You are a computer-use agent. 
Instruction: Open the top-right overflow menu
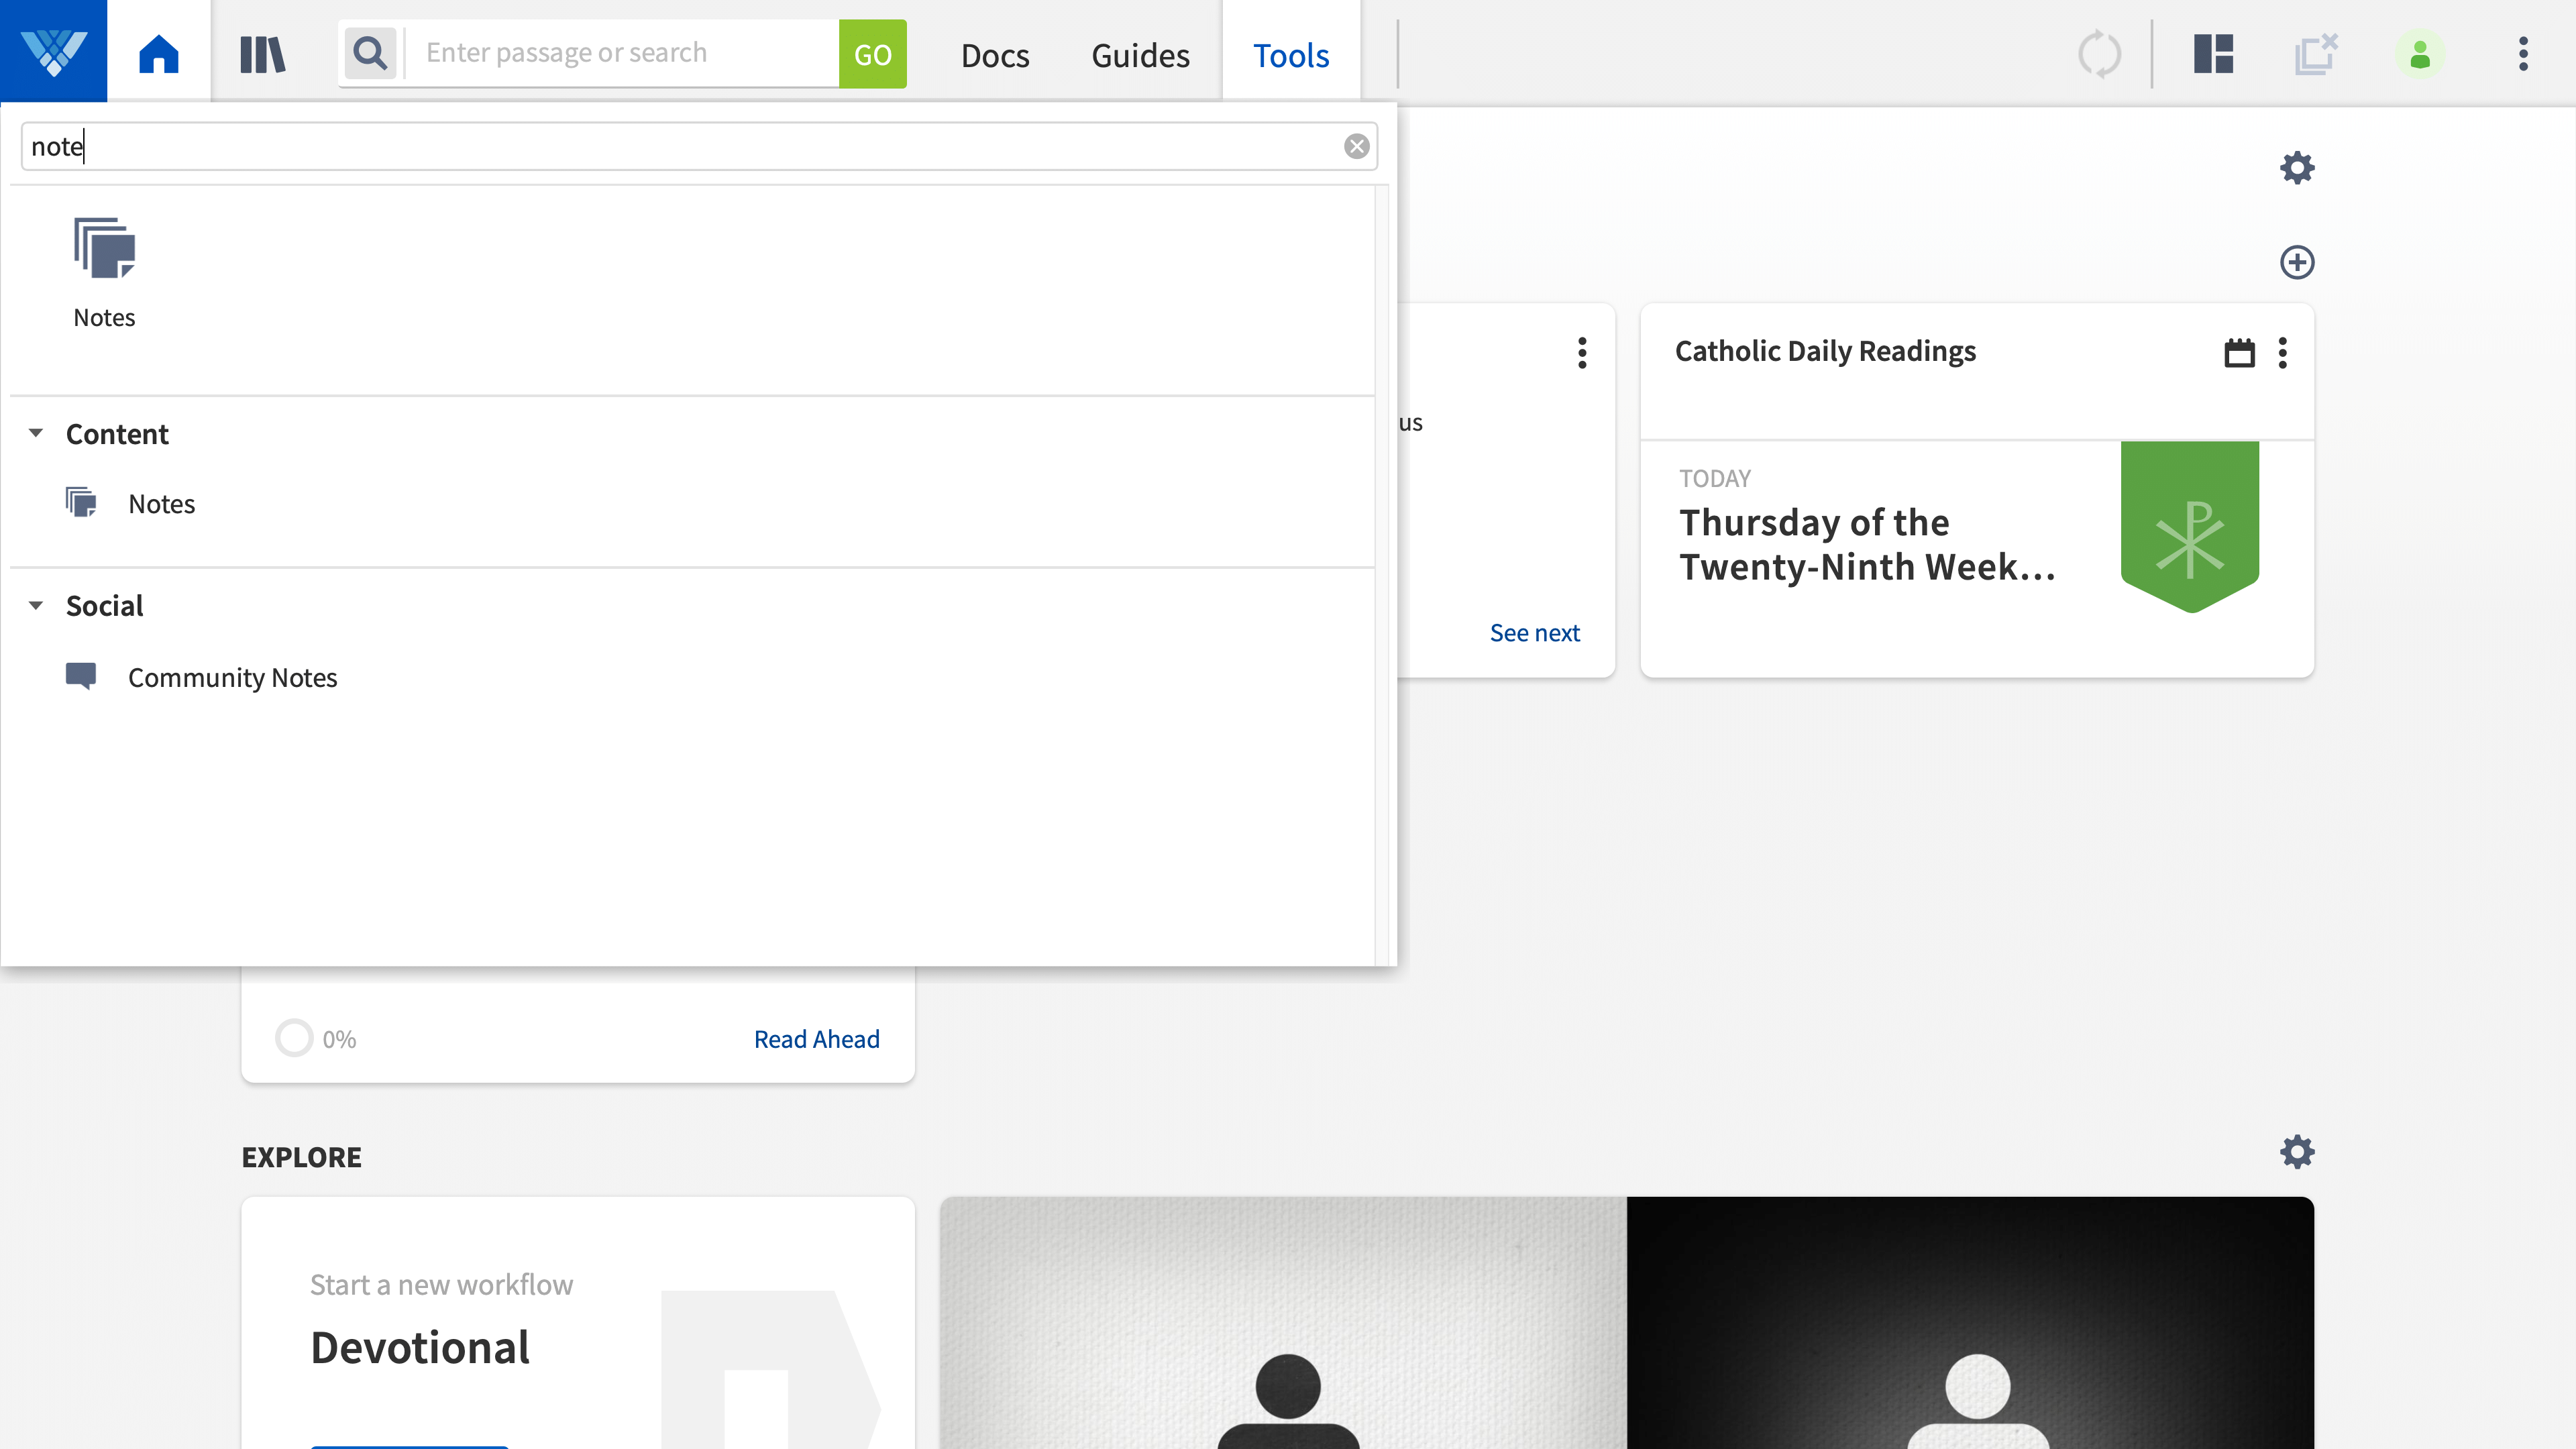click(2523, 54)
